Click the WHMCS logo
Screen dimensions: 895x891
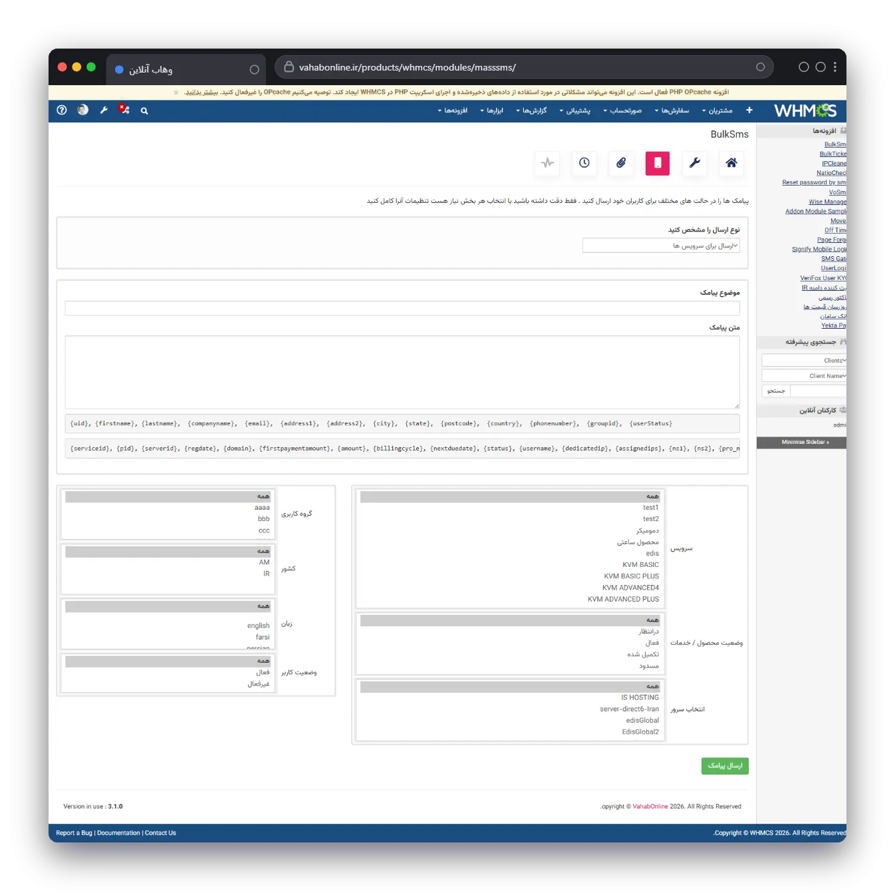click(805, 110)
